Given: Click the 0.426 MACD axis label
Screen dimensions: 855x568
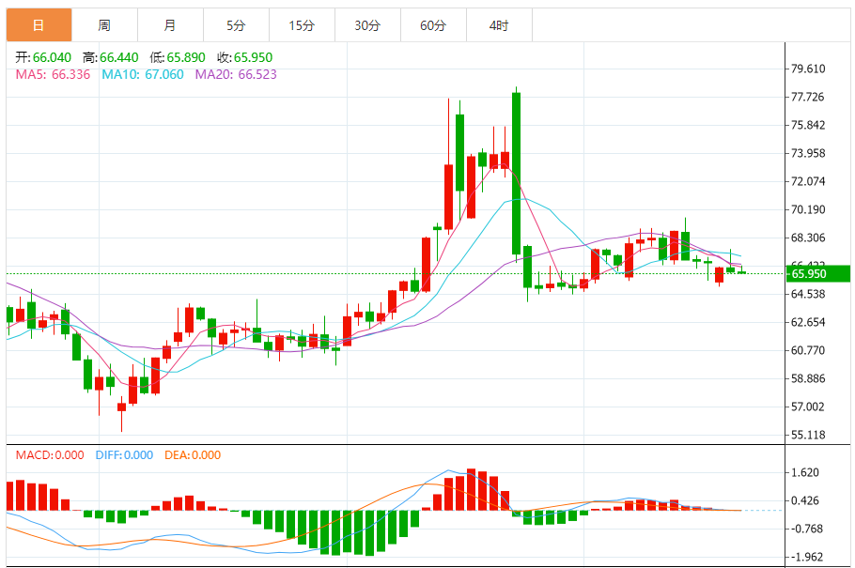Looking at the screenshot, I should point(805,500).
